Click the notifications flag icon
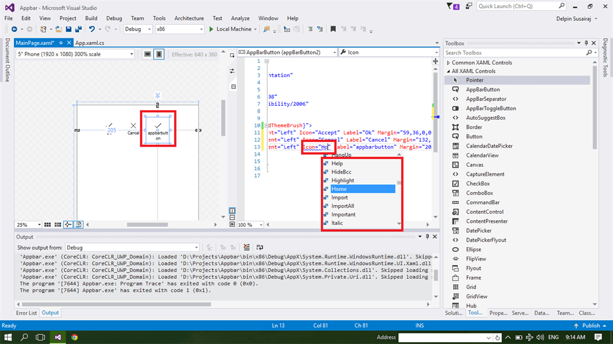 [451, 6]
